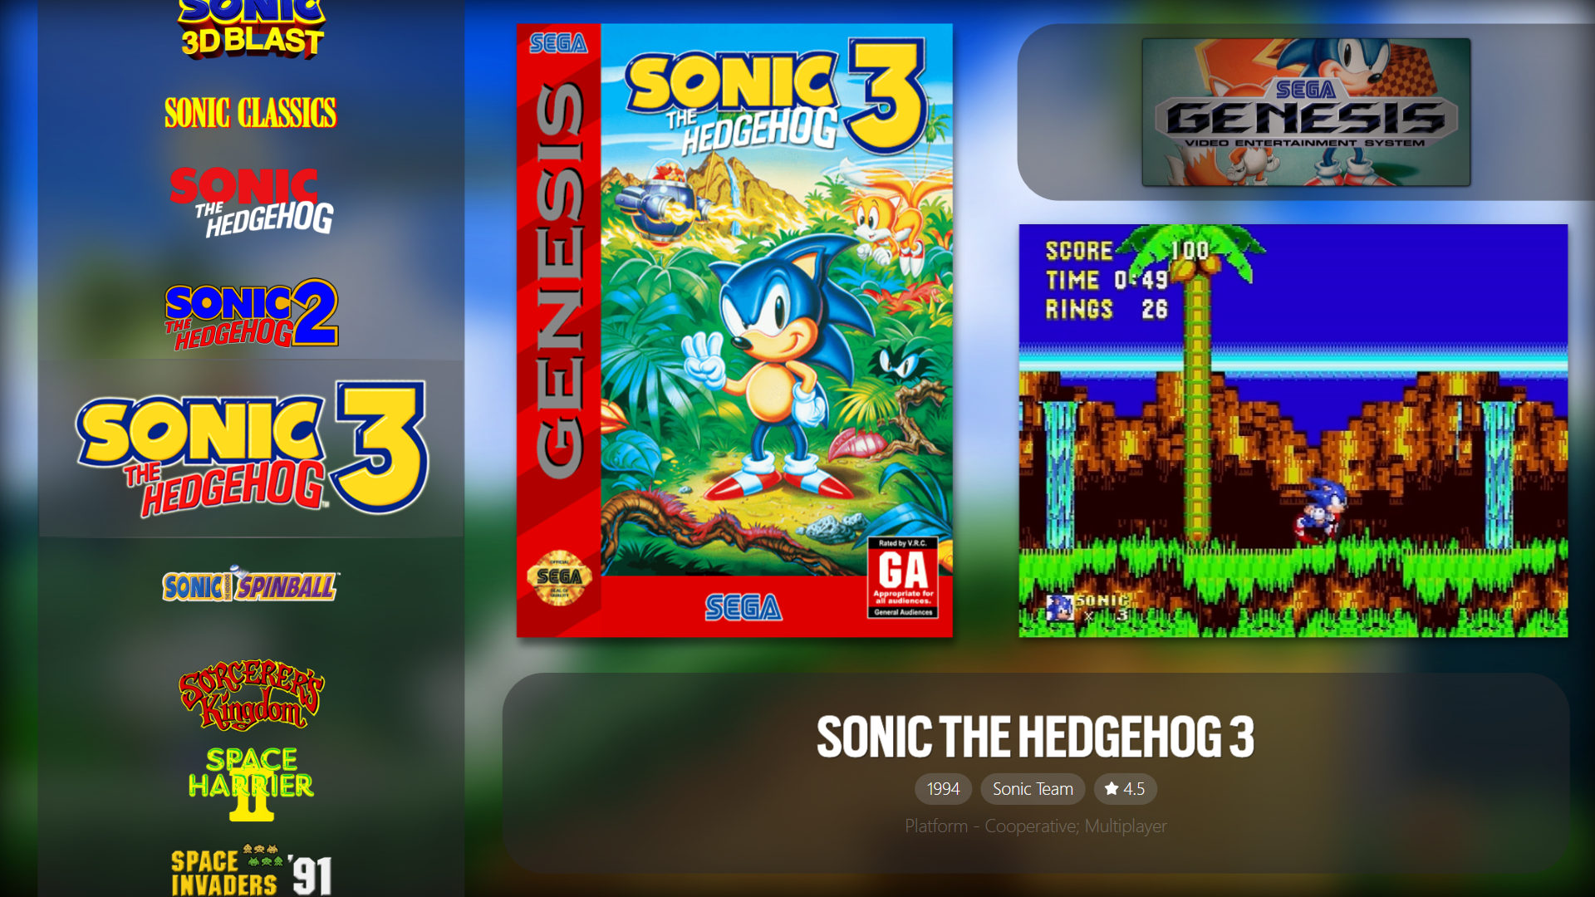The image size is (1595, 897).
Task: Click the Sega logo on box art bottom
Action: tap(744, 608)
